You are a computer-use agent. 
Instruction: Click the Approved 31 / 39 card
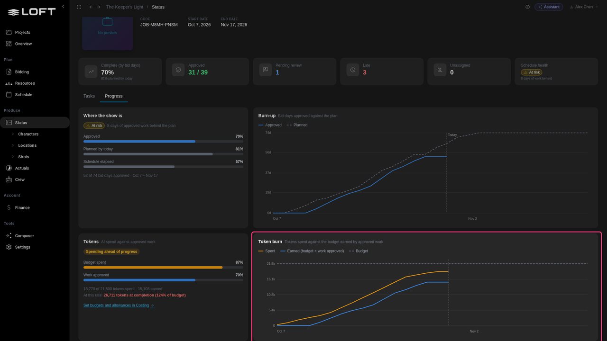coord(207,72)
